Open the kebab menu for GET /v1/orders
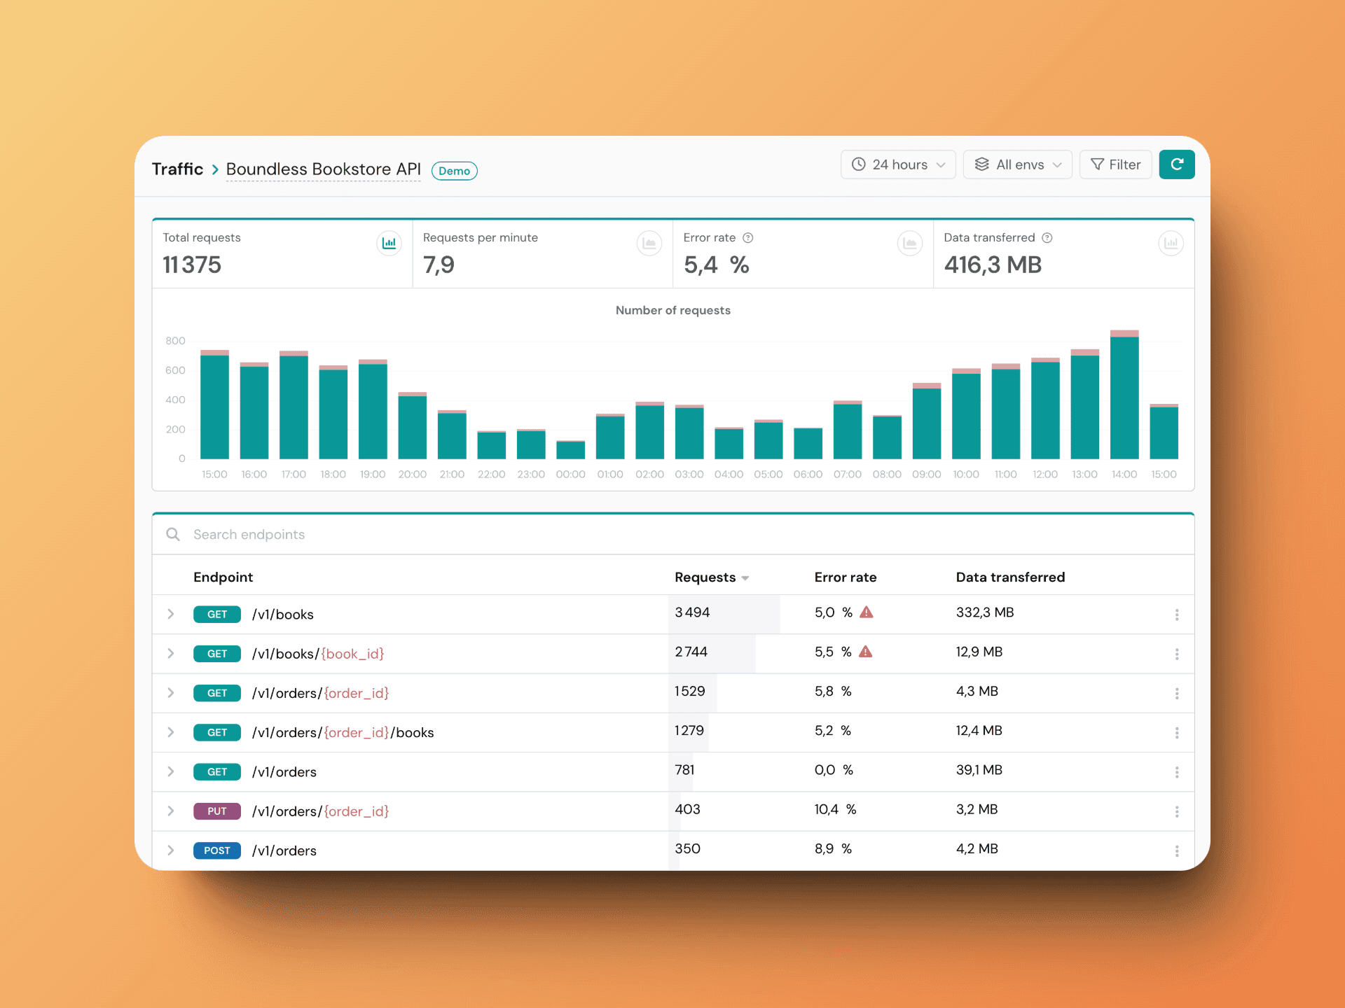 click(x=1177, y=772)
